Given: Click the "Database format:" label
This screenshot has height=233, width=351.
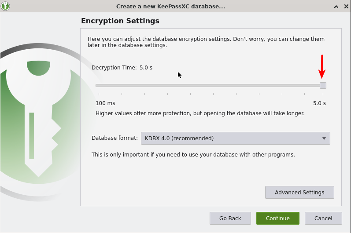Looking at the screenshot, I should (x=115, y=138).
